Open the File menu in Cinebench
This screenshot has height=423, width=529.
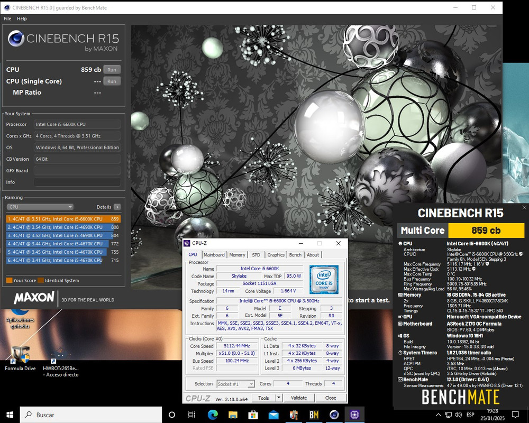(x=7, y=19)
